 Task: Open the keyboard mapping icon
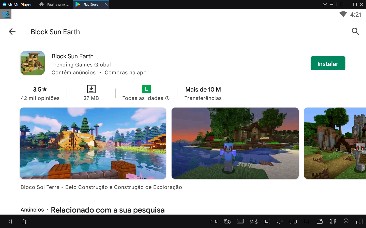coord(240,221)
